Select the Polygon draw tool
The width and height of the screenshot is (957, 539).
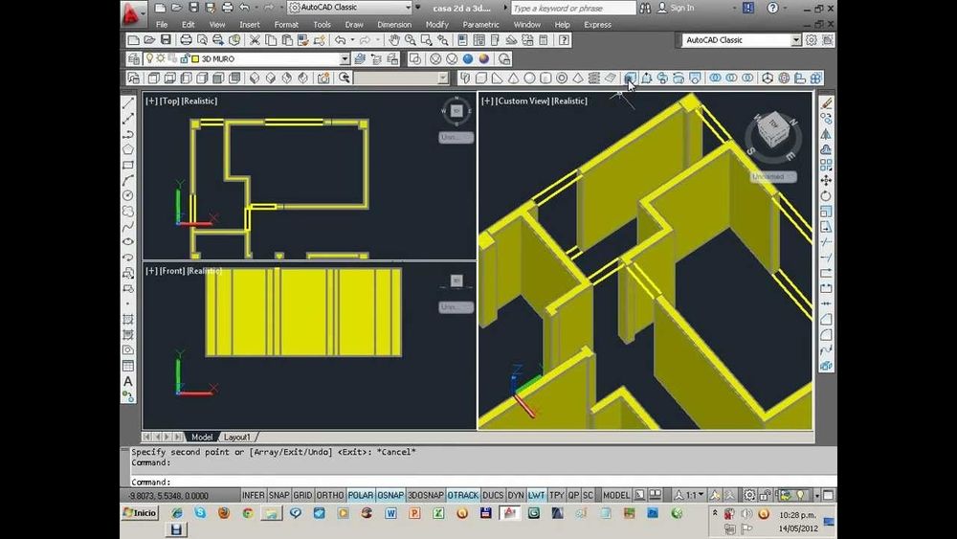click(128, 148)
